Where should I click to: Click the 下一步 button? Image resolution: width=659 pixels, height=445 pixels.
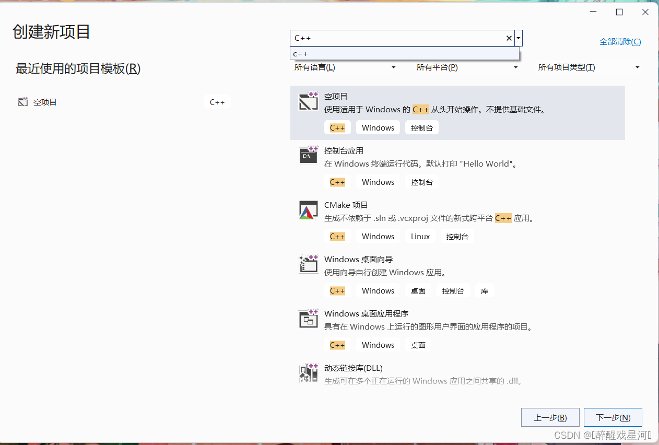click(613, 417)
